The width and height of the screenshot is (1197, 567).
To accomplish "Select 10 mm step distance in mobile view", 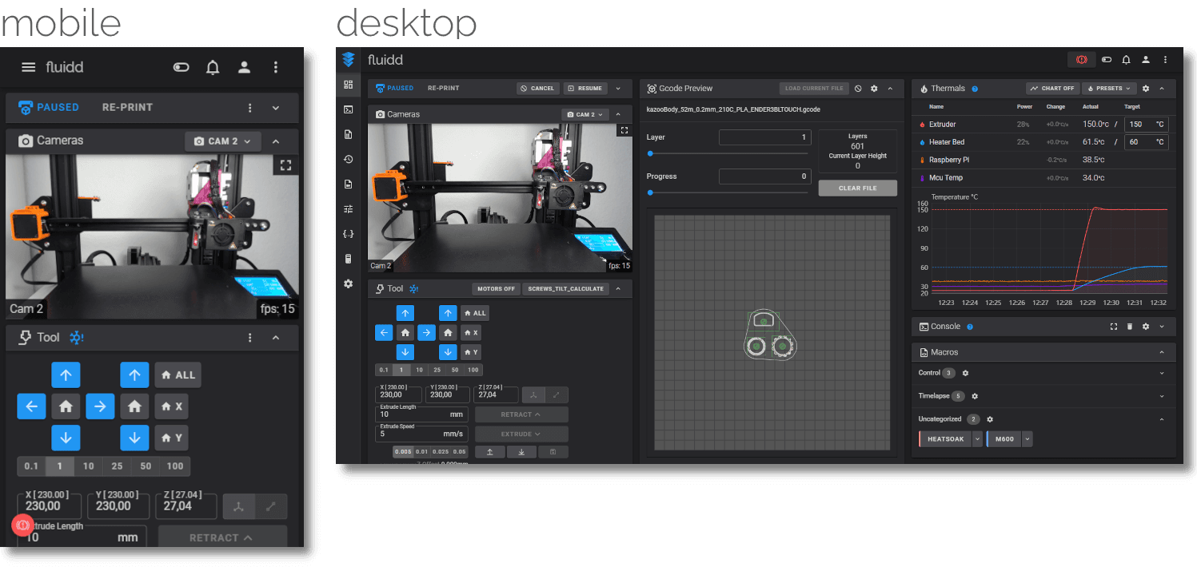I will pos(88,466).
